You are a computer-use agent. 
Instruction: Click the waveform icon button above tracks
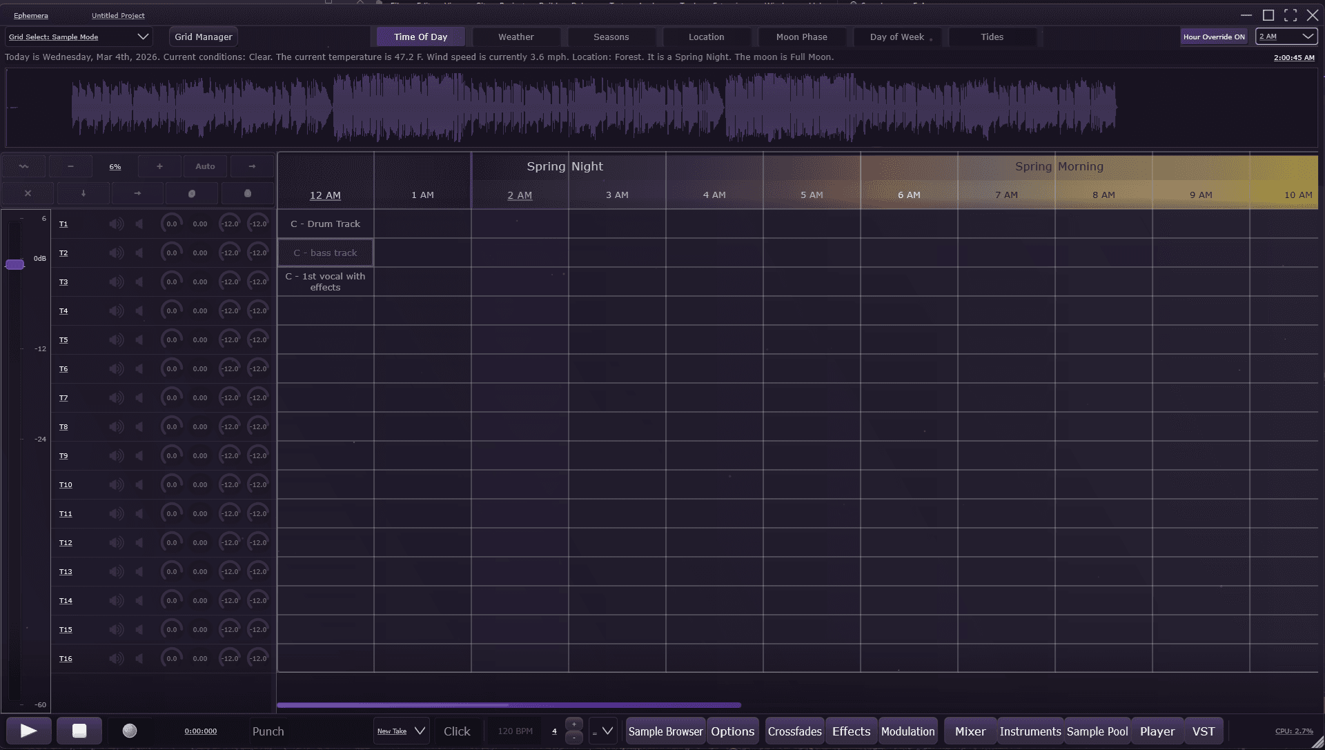click(24, 166)
